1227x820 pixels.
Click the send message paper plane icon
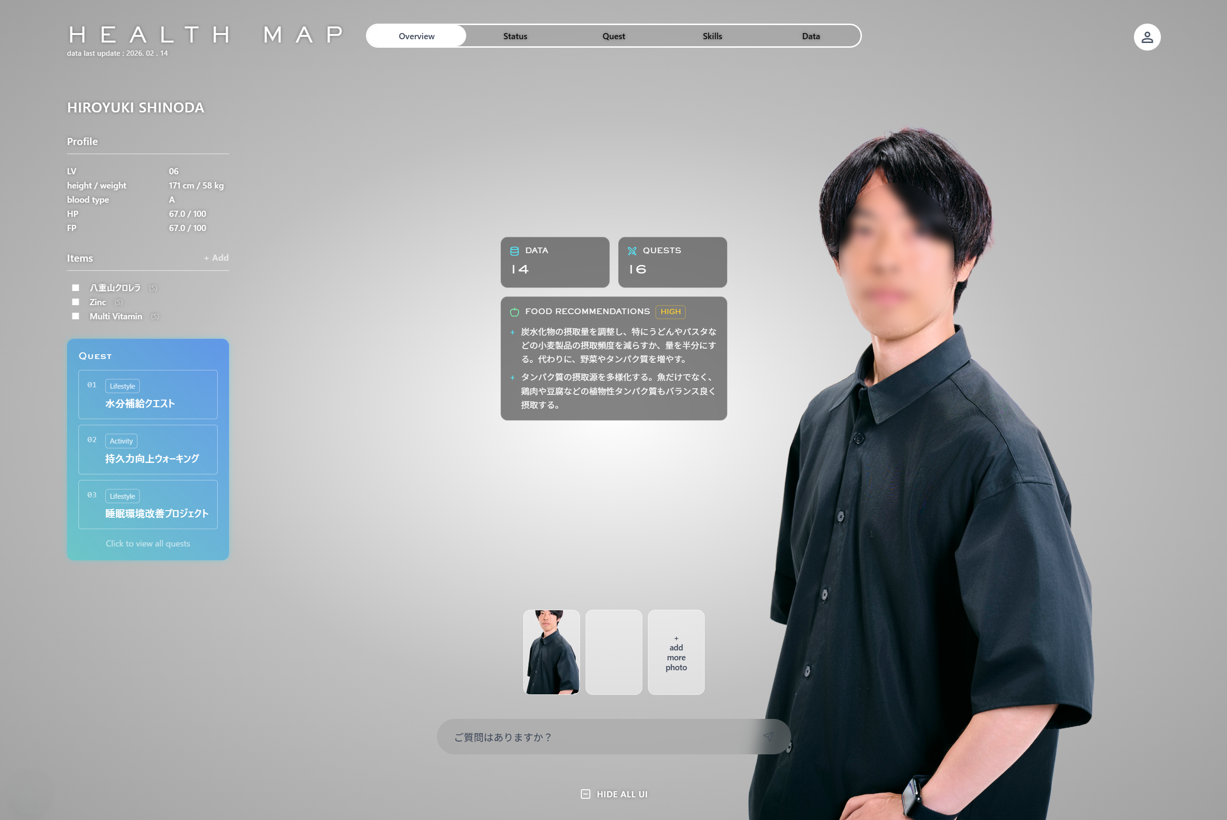pos(768,736)
